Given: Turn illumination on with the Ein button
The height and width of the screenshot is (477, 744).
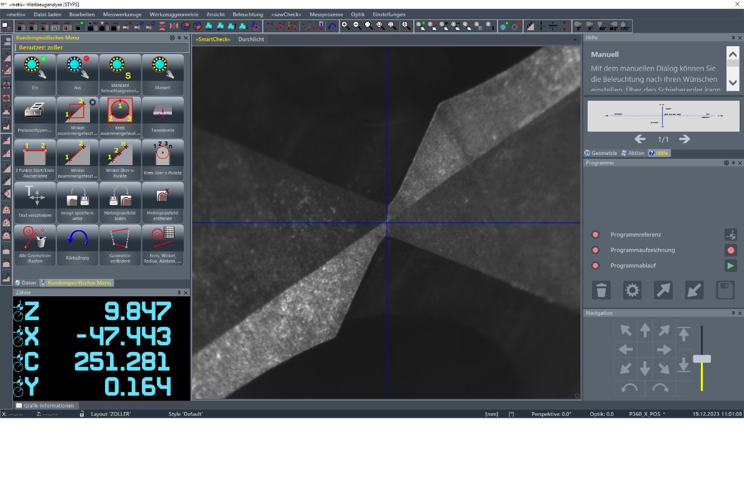Looking at the screenshot, I should click(35, 74).
